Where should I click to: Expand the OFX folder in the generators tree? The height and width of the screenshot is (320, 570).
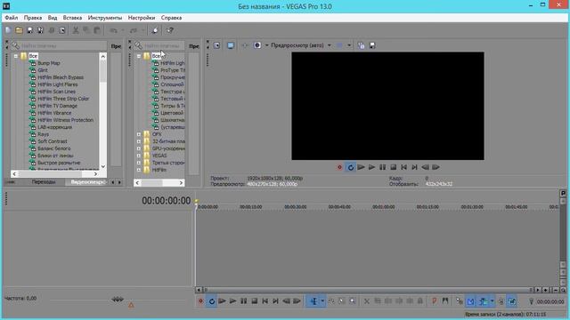[139, 134]
